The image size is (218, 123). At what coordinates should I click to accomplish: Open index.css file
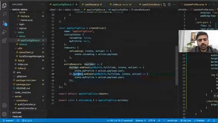[22, 65]
